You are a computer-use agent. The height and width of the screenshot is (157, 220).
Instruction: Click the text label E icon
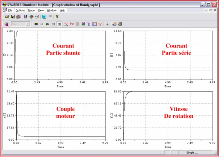[x=89, y=24]
